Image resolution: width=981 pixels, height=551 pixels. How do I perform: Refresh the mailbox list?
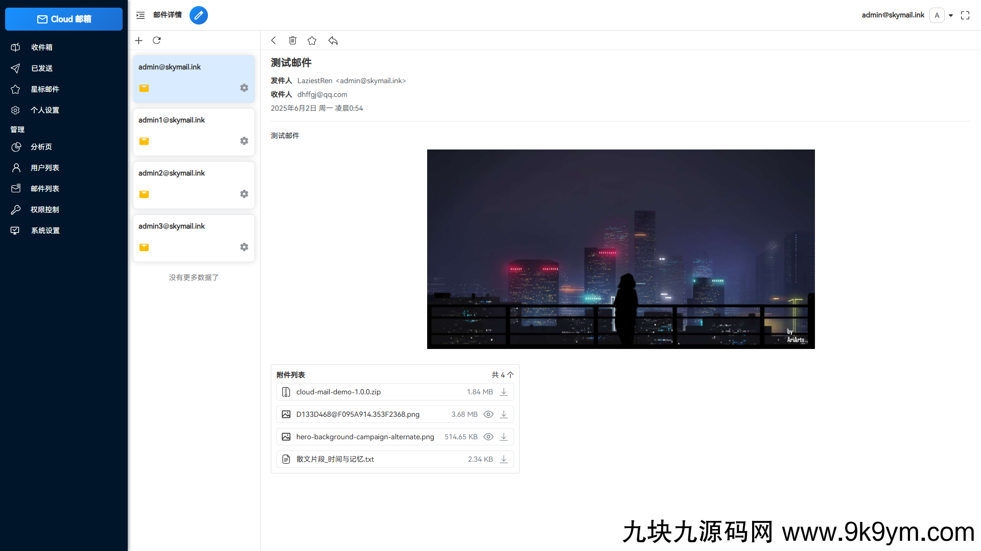[157, 40]
